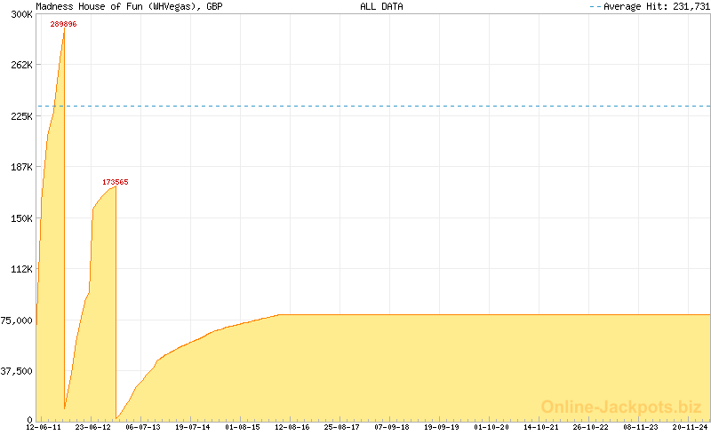Click the 'ALL DATA' heading
Screen dimensions: 711x435
[381, 6]
